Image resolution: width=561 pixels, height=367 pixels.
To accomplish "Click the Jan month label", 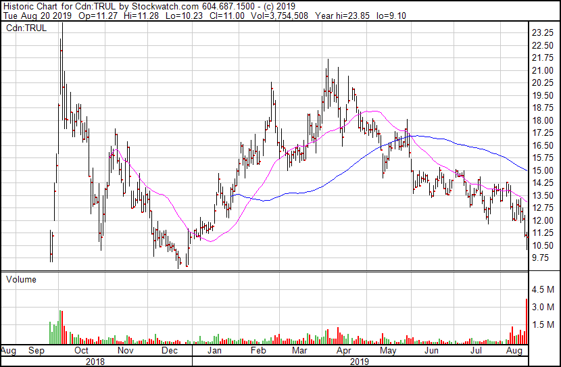I will [x=215, y=351].
